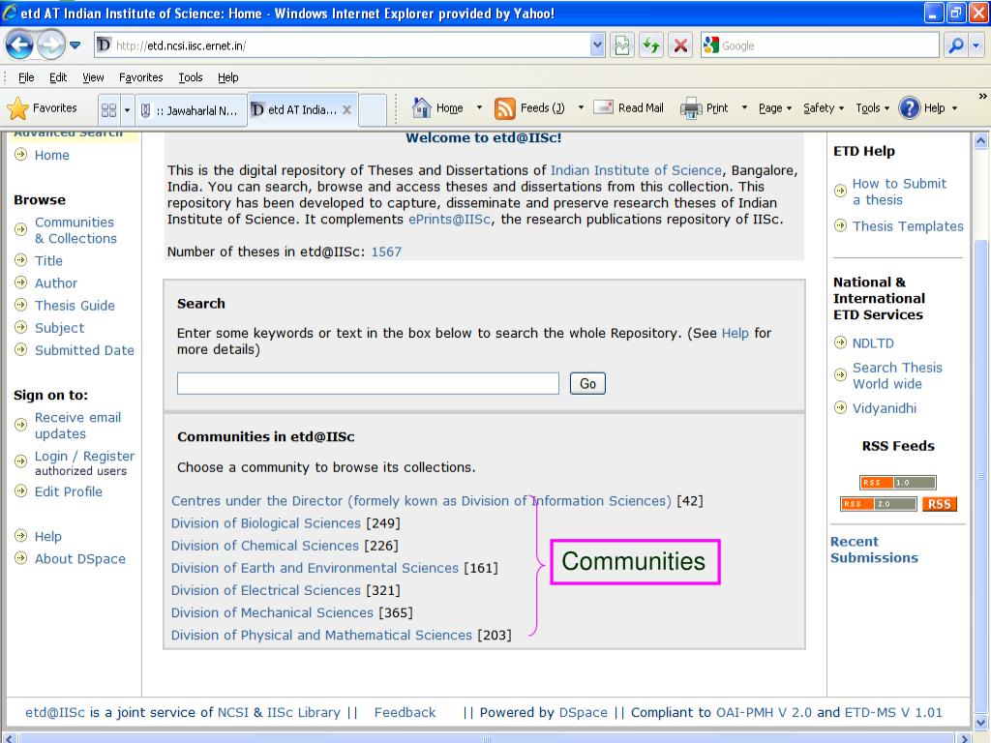Click the arrow bullet beside Vidyanidhi
The width and height of the screenshot is (991, 743).
pos(840,407)
